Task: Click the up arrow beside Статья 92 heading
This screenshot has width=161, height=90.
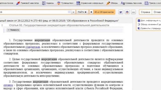Action: tap(2, 25)
